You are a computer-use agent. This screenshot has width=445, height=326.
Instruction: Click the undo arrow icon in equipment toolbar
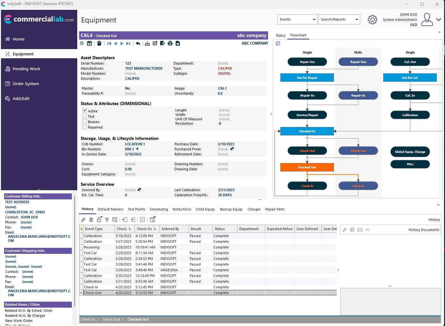138,43
